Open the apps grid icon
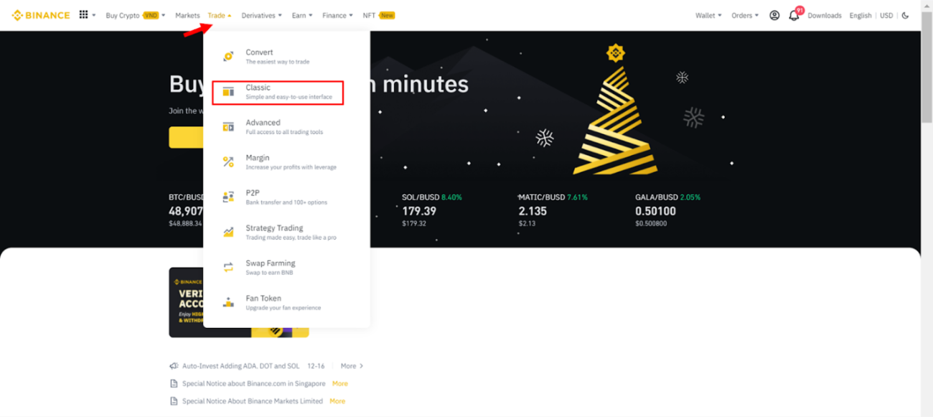This screenshot has height=417, width=933. tap(84, 15)
